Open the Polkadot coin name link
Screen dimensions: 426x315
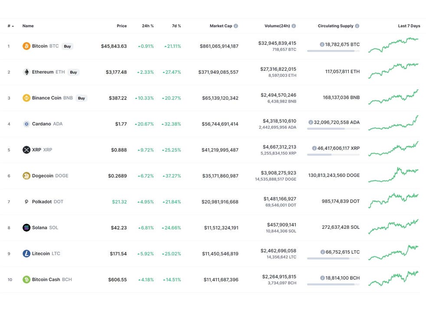point(42,202)
